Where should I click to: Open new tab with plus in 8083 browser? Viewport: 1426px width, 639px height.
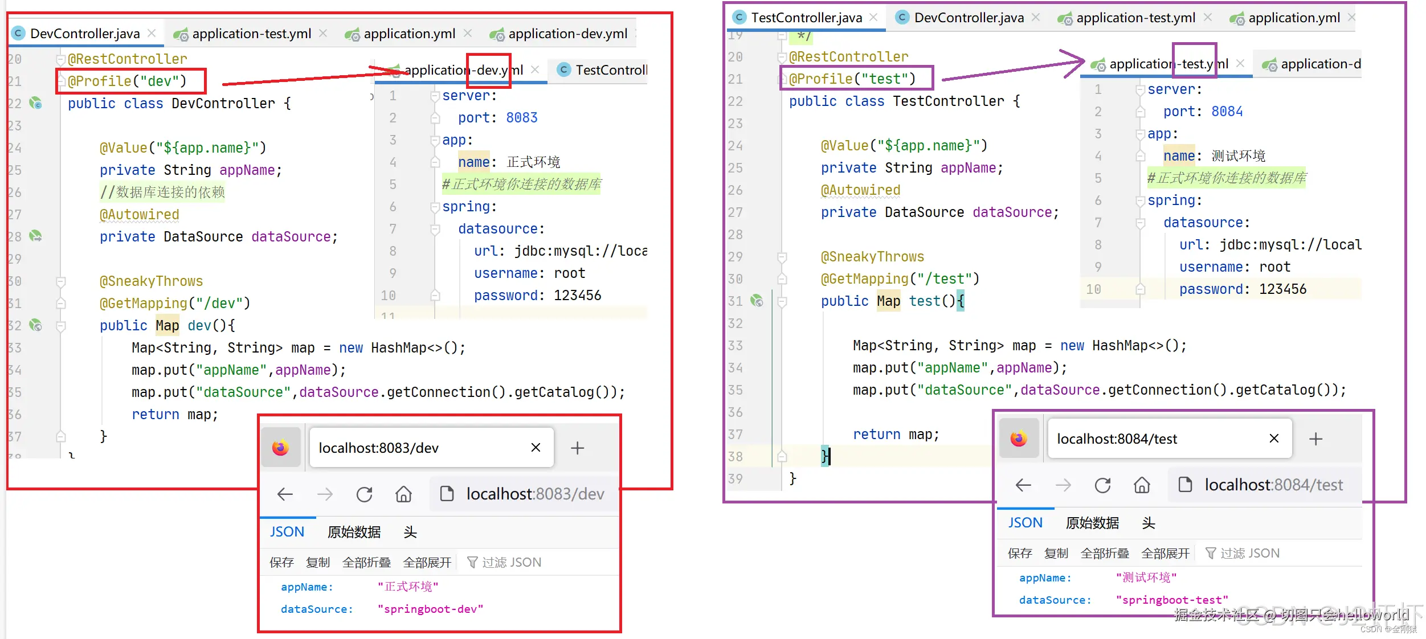coord(577,448)
